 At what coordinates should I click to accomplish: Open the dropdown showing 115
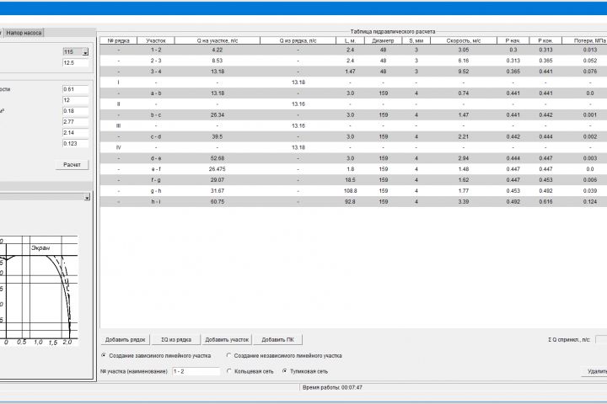tap(76, 52)
